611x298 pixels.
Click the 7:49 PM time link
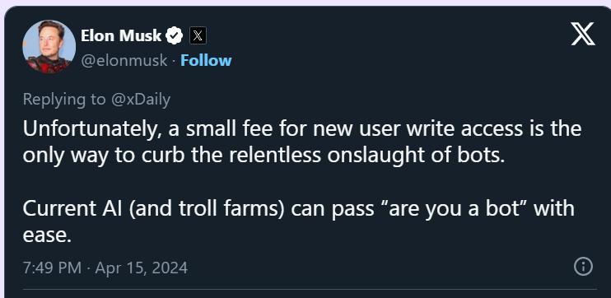52,268
